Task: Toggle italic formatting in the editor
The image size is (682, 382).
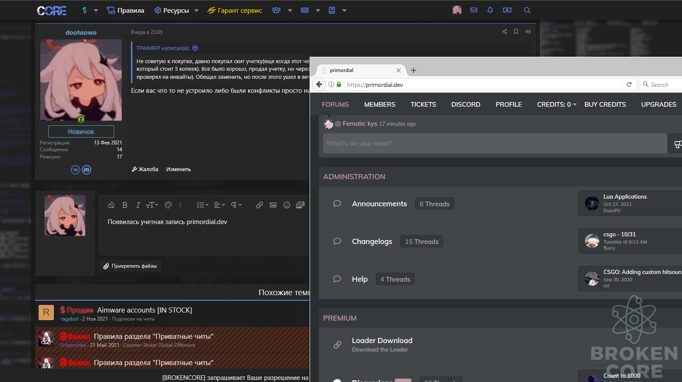Action: [x=138, y=205]
